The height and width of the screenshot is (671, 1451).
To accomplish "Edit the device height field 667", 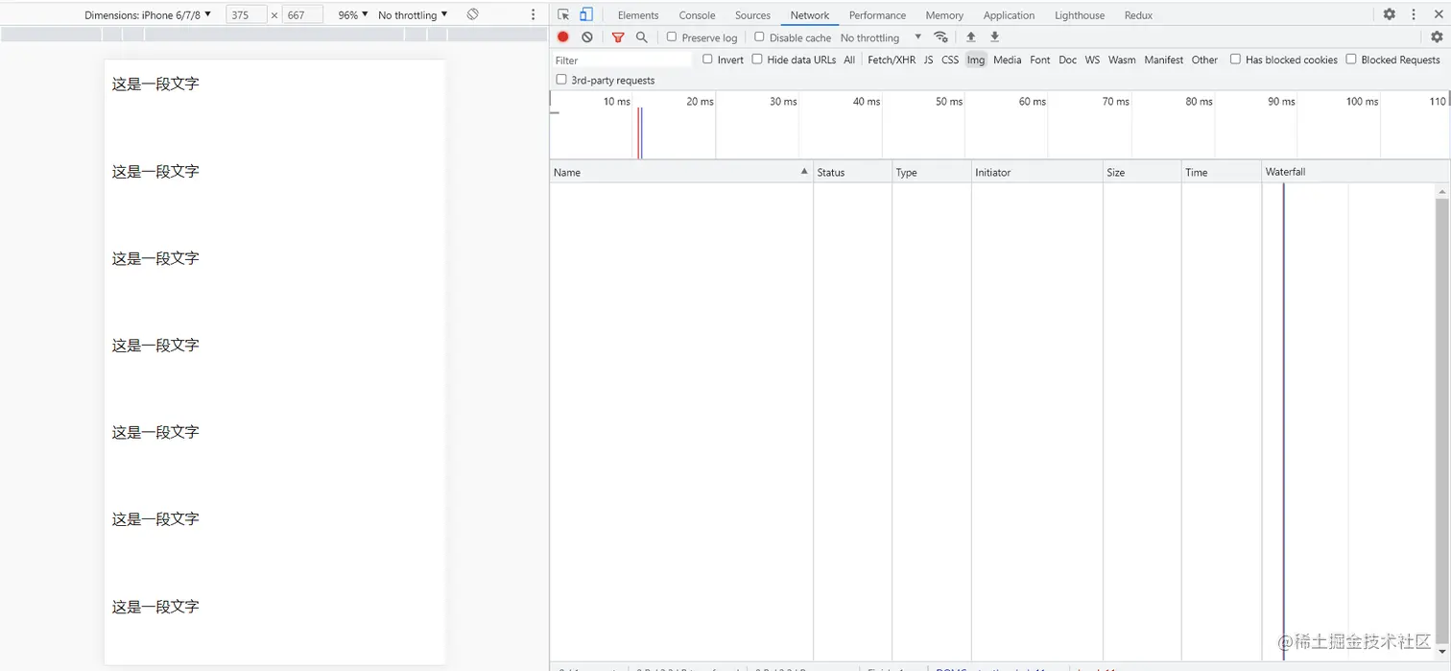I will click(301, 15).
